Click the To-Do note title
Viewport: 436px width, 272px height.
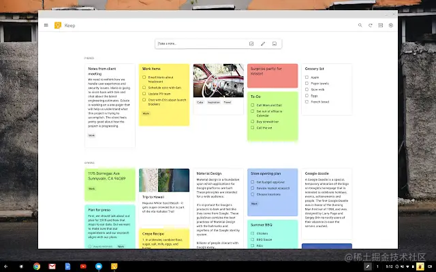click(255, 97)
